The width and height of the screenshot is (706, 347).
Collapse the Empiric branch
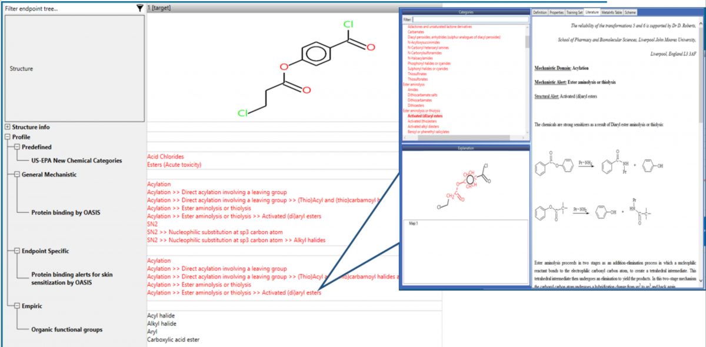point(17,306)
